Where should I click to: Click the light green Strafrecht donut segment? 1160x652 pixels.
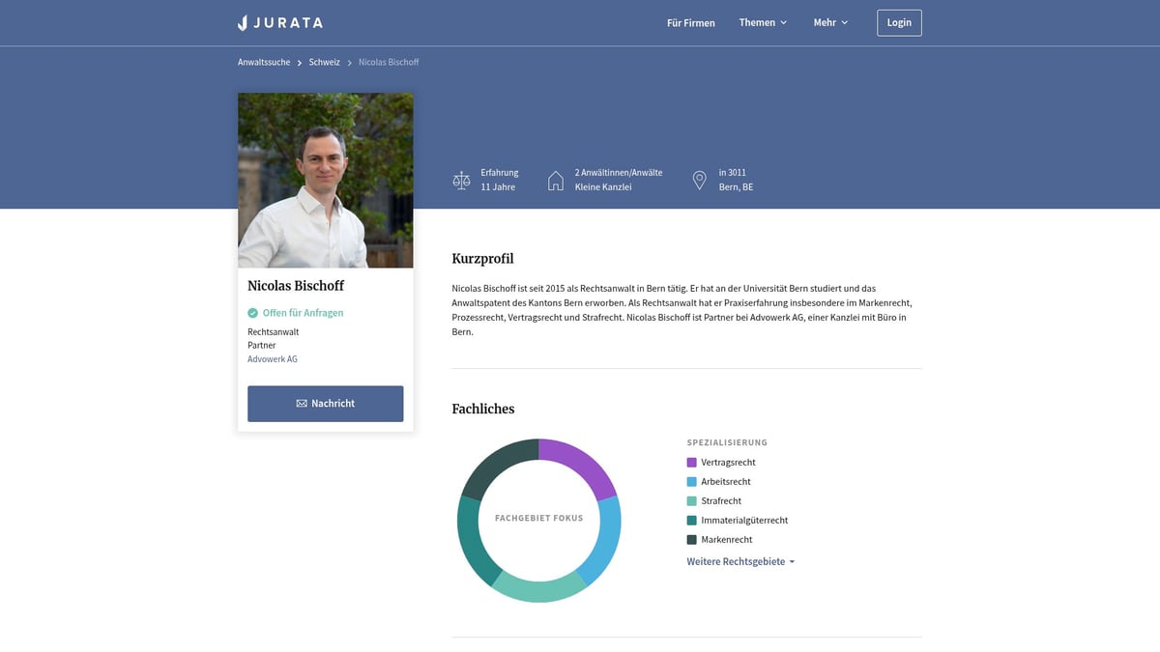coord(538,587)
